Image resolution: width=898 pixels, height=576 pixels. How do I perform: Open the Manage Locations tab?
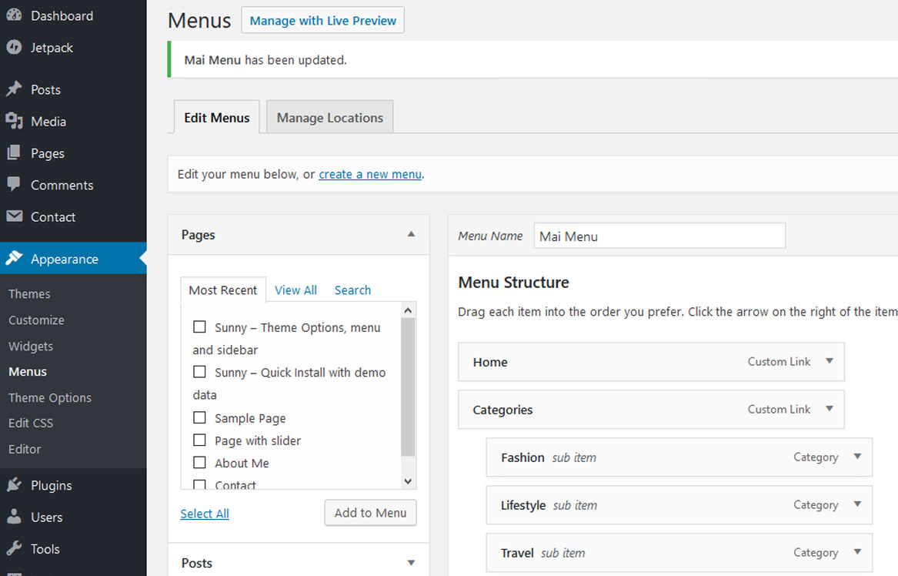(330, 118)
